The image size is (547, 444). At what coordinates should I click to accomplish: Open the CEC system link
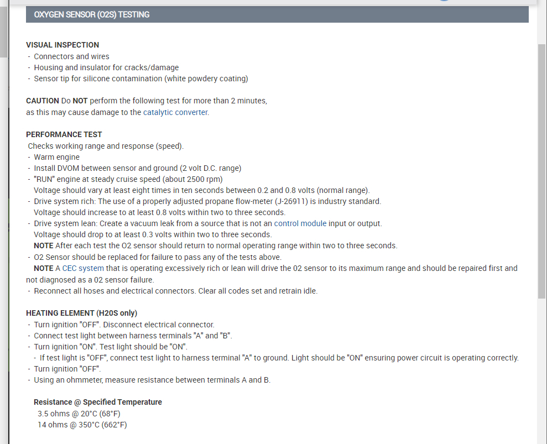[x=82, y=268]
